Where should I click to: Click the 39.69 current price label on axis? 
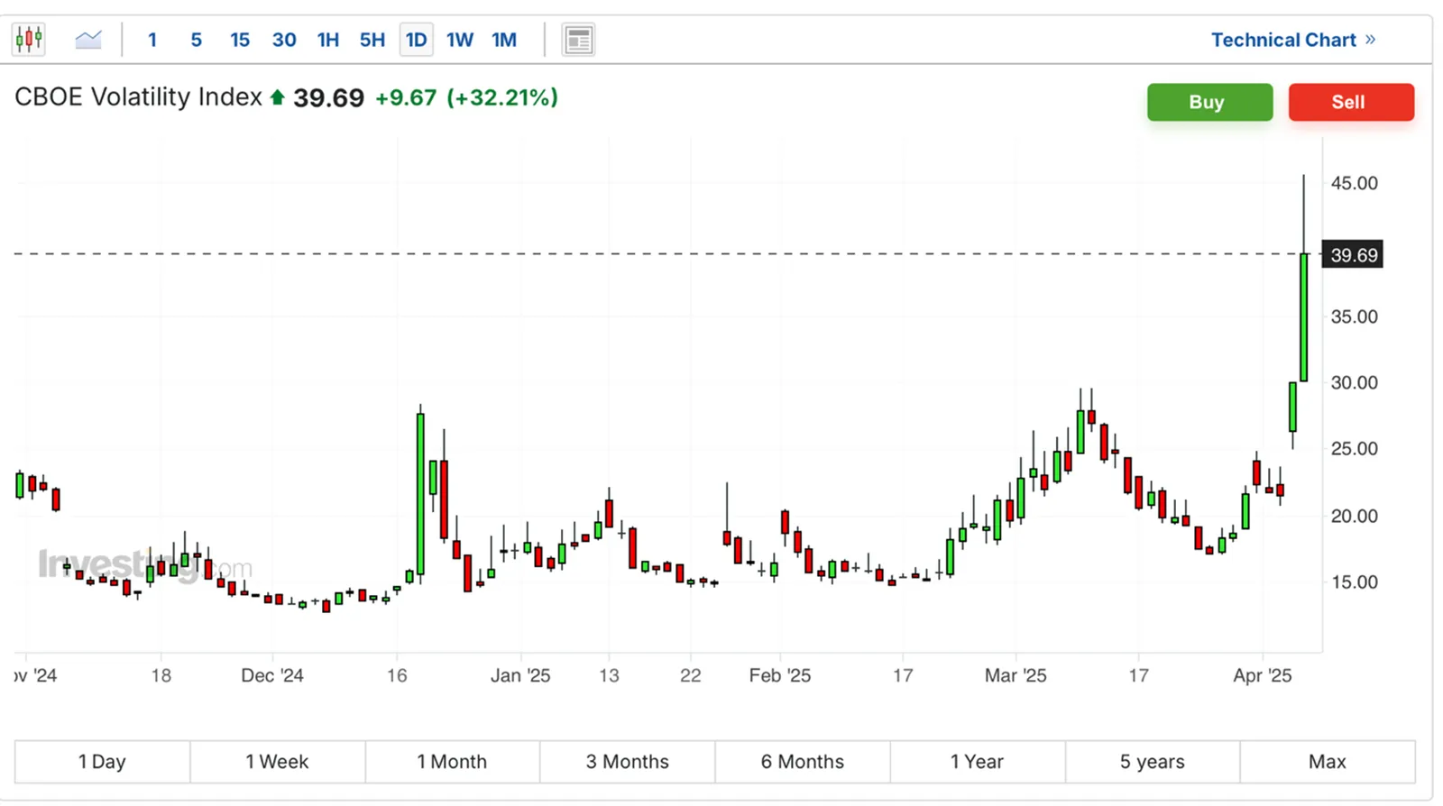click(1352, 254)
